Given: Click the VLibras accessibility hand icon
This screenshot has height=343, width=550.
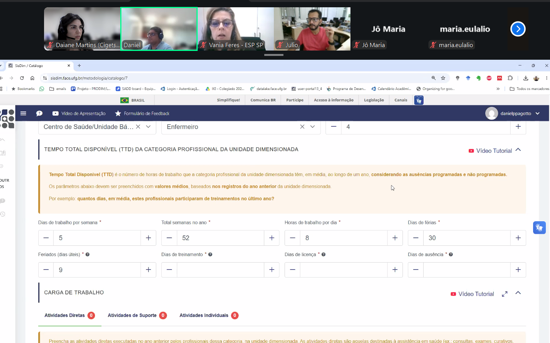Looking at the screenshot, I should pos(539,227).
